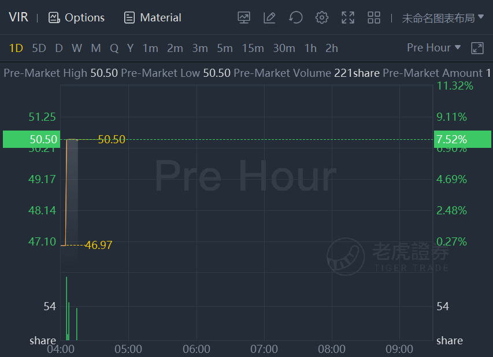Viewport: 493px width, 357px height.
Task: Open chart settings gear icon
Action: pos(322,18)
